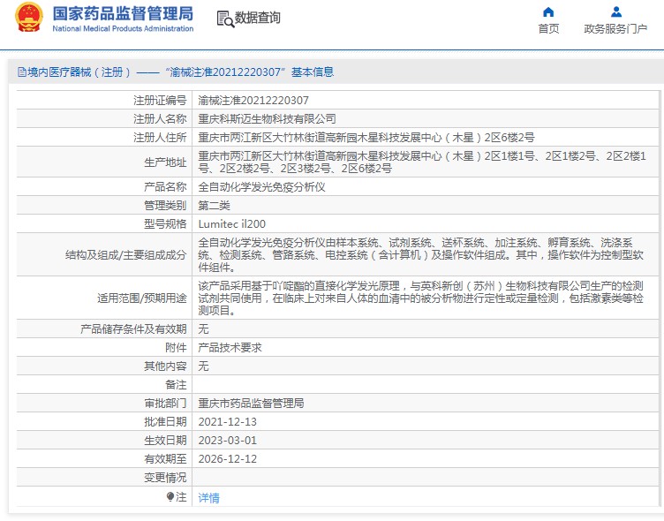Click the lightbulb icon beside 注

(x=170, y=496)
